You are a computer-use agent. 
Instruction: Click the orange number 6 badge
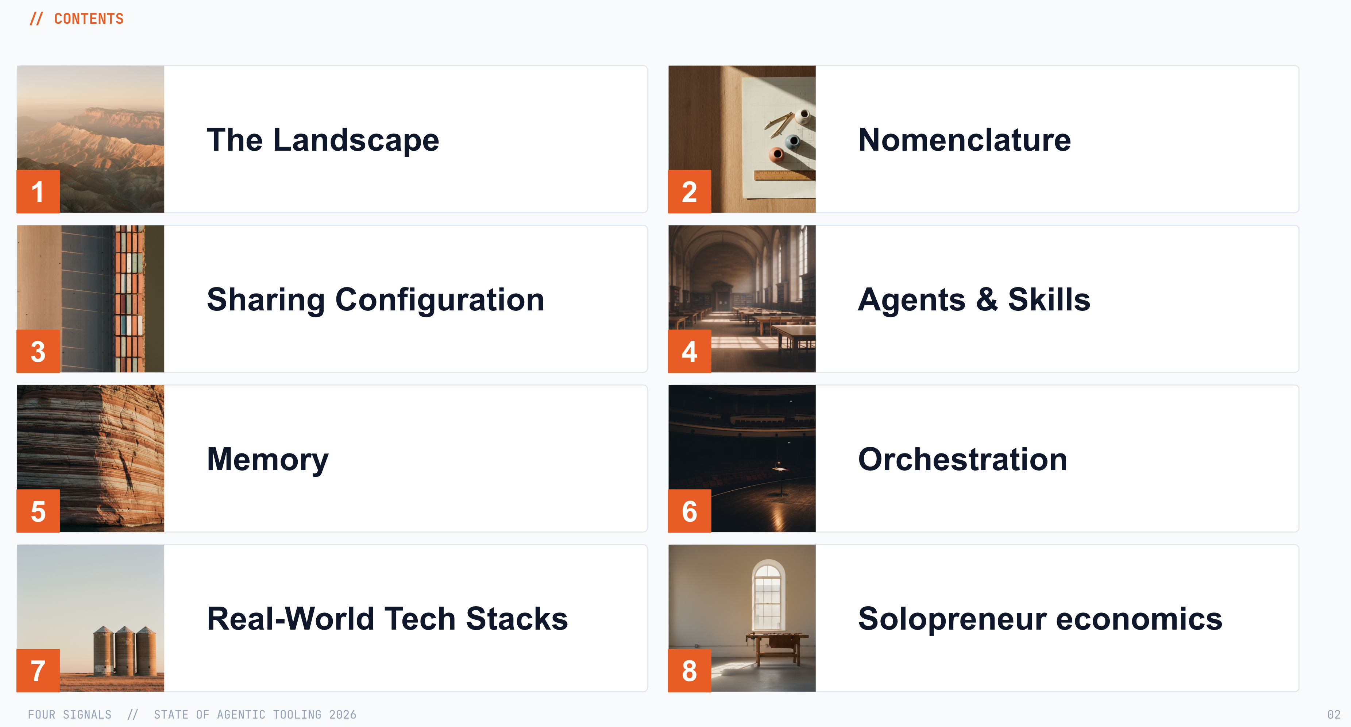(x=689, y=511)
